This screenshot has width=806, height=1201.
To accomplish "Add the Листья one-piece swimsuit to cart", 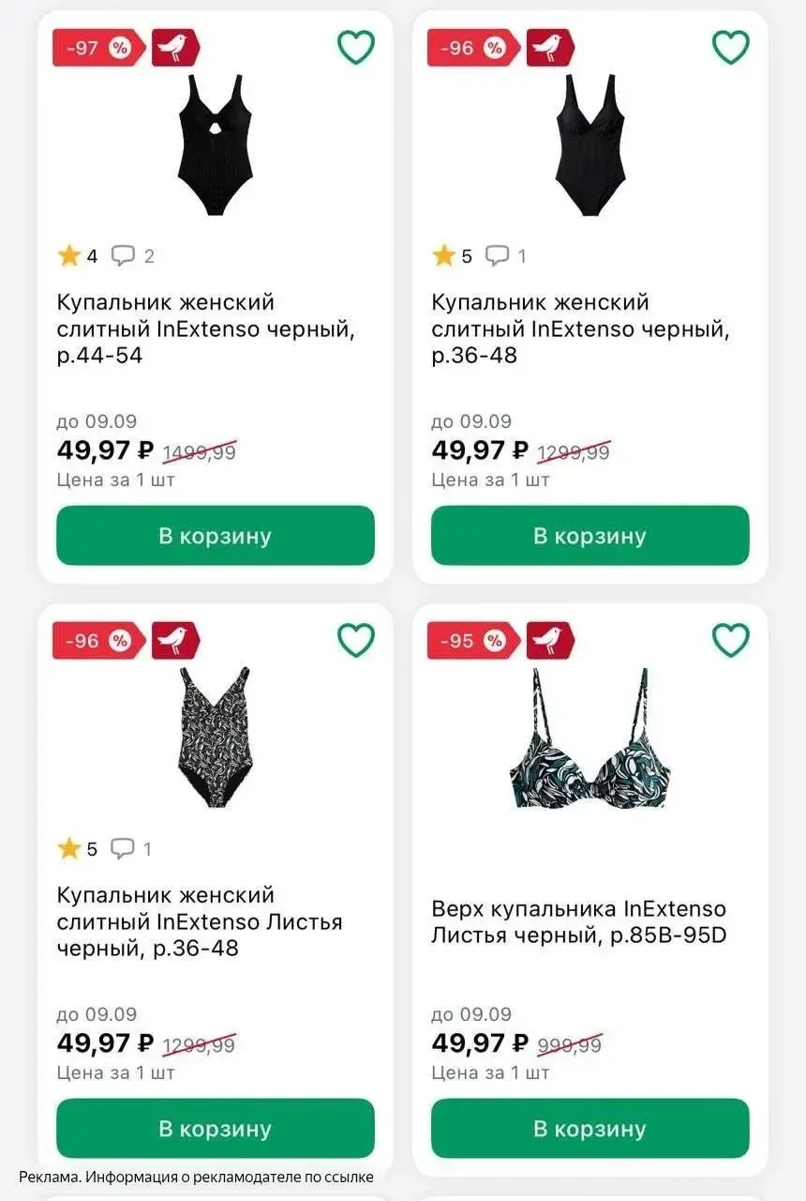I will 216,1129.
